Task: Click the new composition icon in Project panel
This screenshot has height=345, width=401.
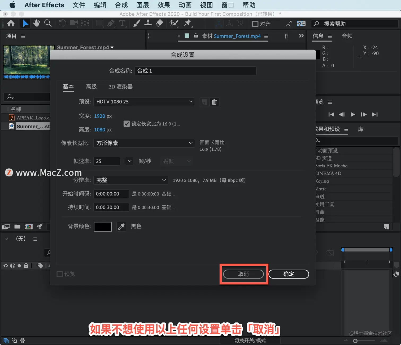Action: pyautogui.click(x=29, y=227)
